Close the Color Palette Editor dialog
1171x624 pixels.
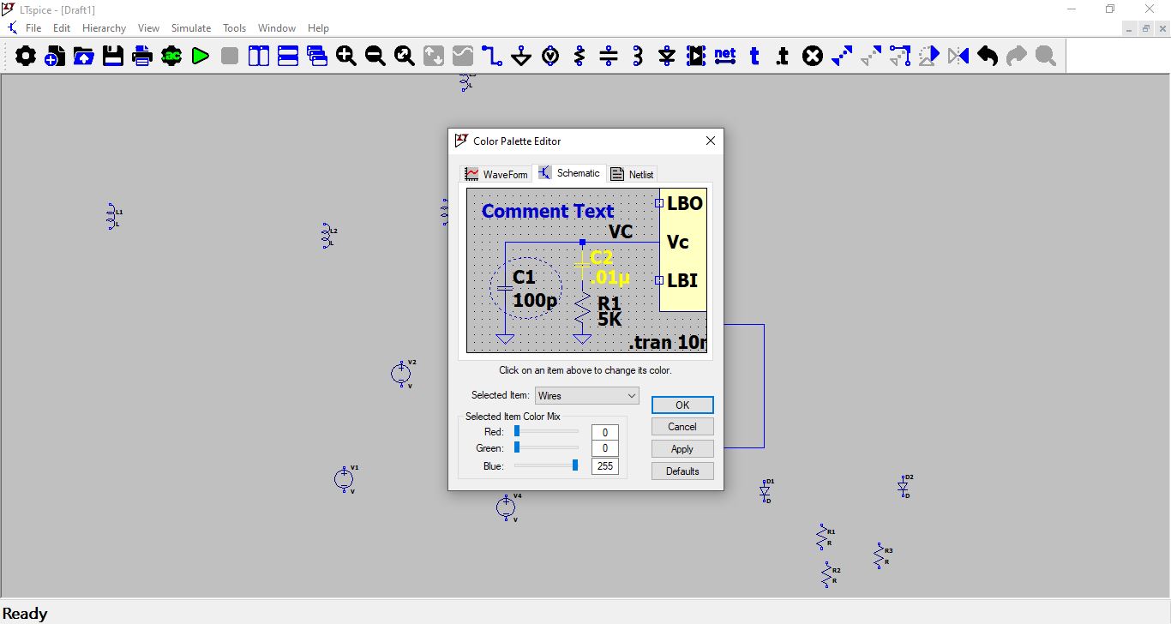710,141
